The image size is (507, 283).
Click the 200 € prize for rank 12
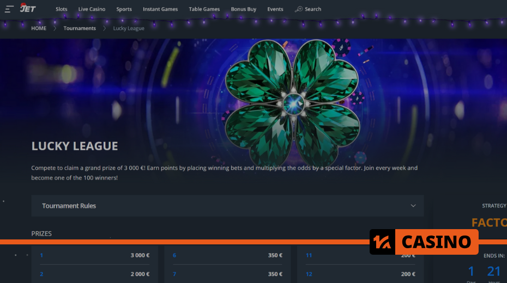click(408, 274)
